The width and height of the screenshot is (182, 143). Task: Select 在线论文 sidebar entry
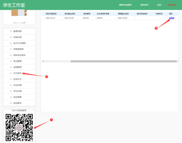click(19, 79)
